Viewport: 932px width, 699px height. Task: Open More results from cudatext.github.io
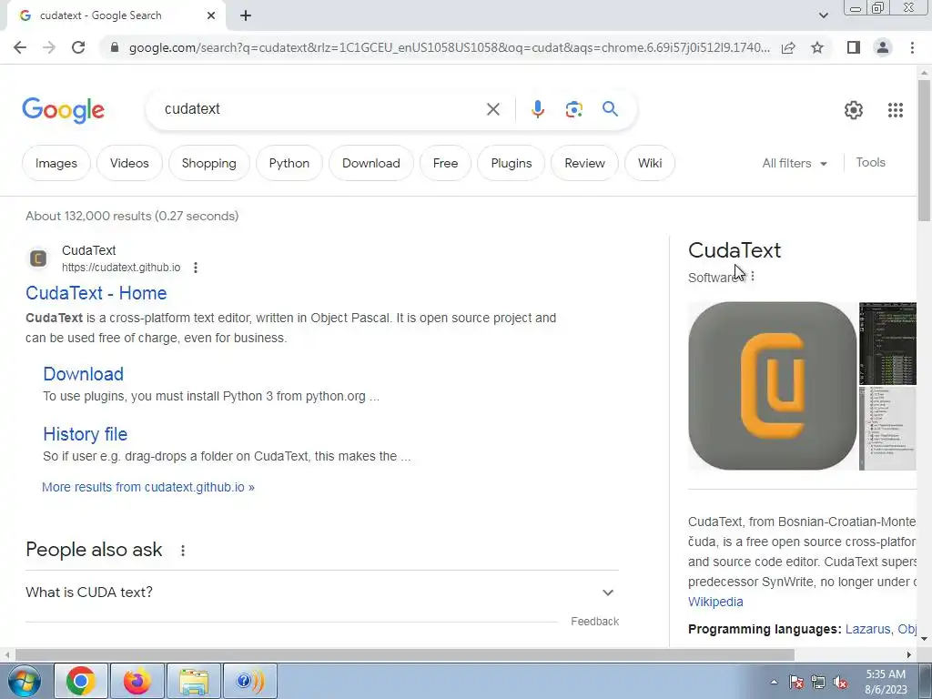point(148,488)
